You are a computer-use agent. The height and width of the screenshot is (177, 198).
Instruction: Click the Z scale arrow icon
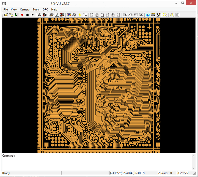pos(85,15)
